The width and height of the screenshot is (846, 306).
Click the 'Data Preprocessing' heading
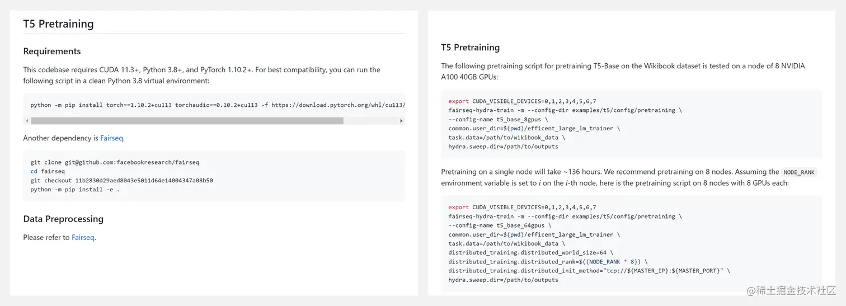tap(63, 219)
